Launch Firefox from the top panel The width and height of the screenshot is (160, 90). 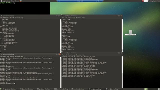point(20,1)
